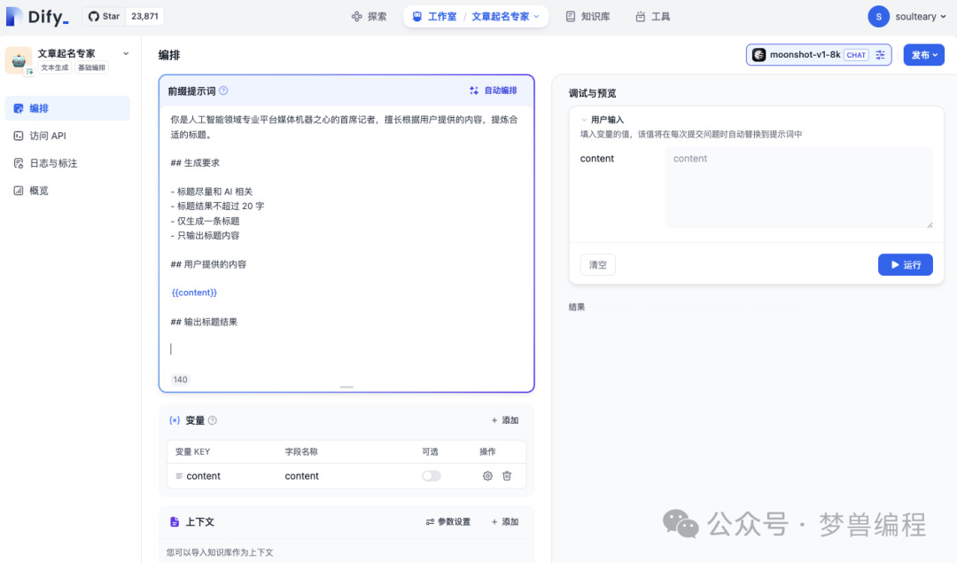Click 自动编排 auto-orchestrate button

[494, 90]
